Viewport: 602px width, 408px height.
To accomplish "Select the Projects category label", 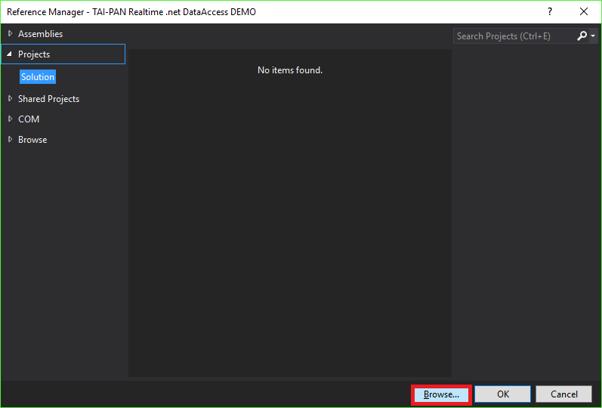I will [x=34, y=54].
